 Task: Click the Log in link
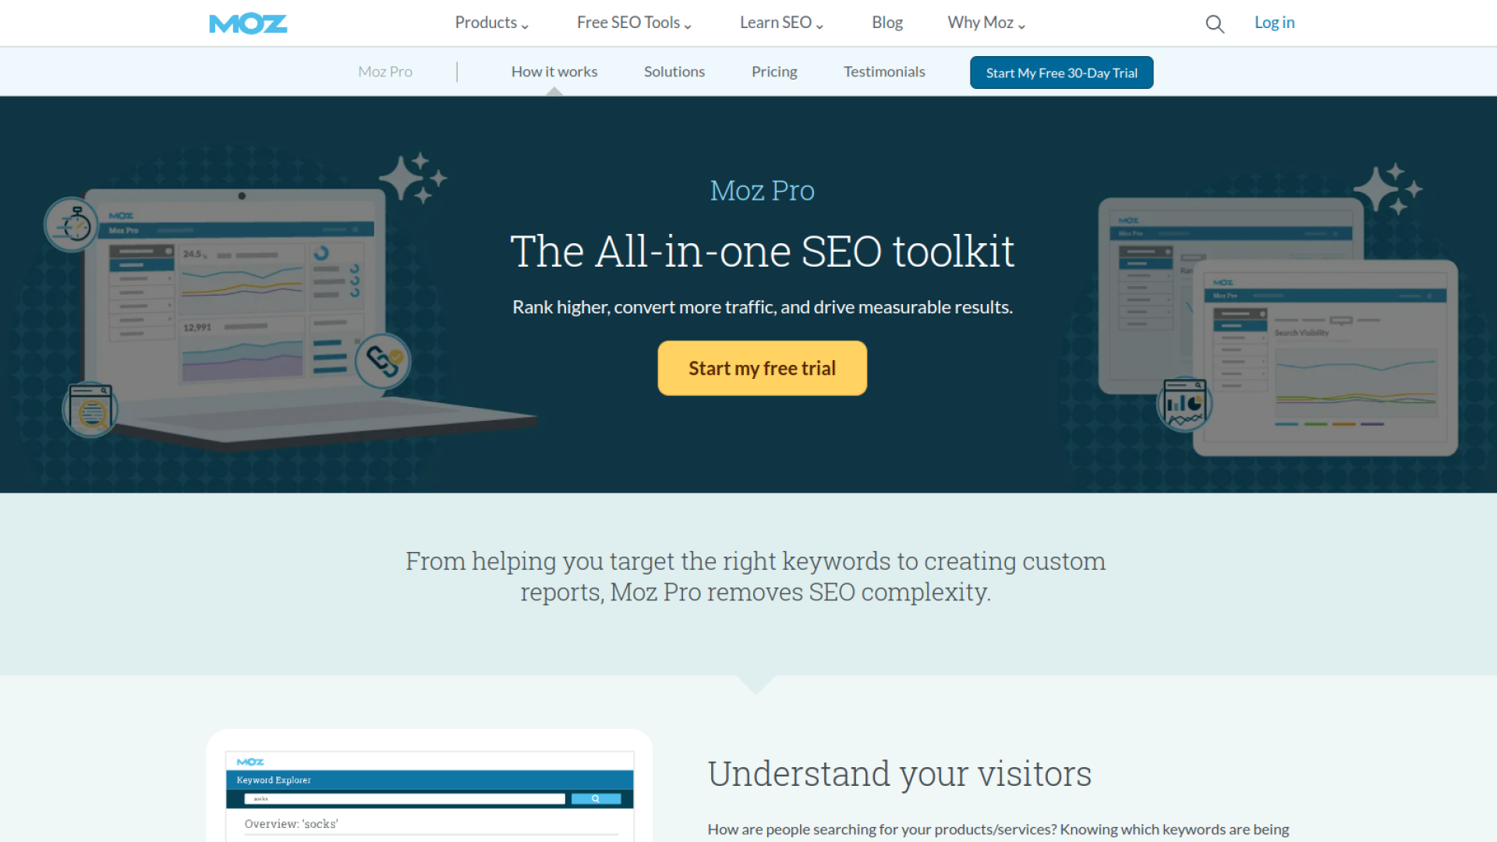[x=1274, y=23]
